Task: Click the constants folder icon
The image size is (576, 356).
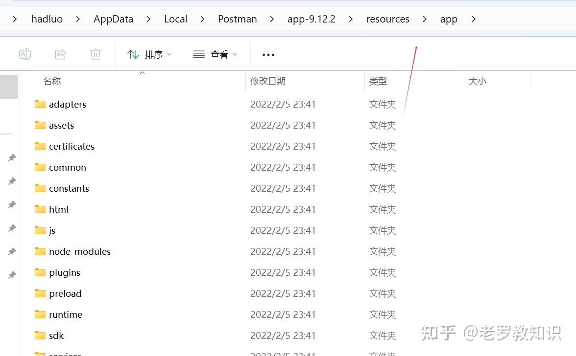Action: [40, 188]
